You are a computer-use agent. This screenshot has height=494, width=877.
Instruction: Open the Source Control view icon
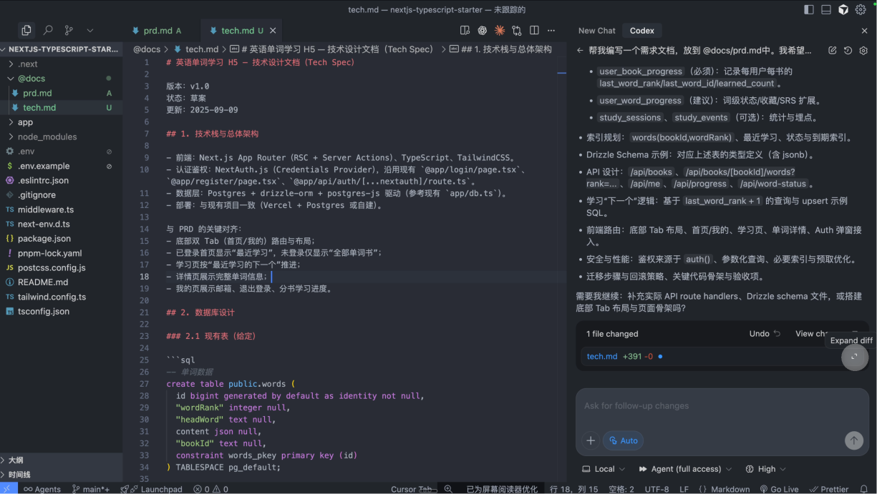coord(69,31)
